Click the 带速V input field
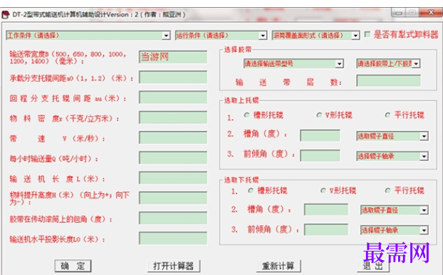 (x=173, y=137)
